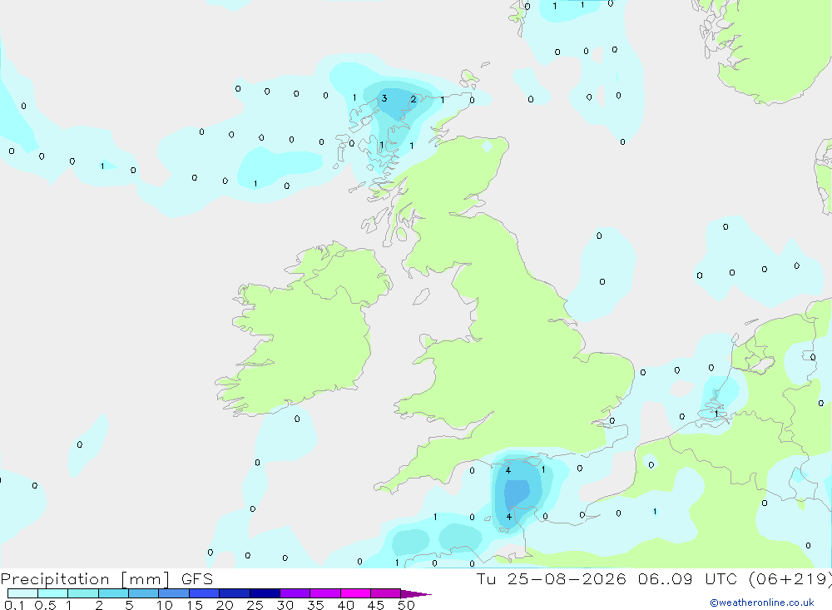Select the 'GFS' model label
Screen dimensions: 832x610
coord(197,578)
